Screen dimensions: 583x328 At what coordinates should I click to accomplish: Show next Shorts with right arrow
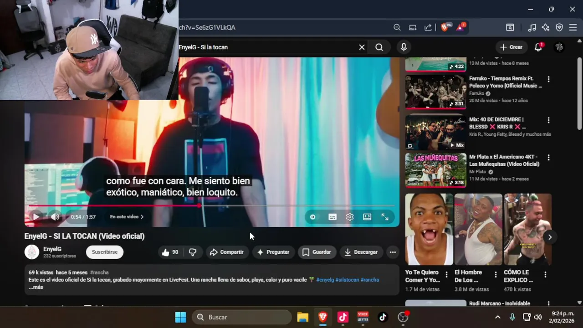pyautogui.click(x=550, y=237)
